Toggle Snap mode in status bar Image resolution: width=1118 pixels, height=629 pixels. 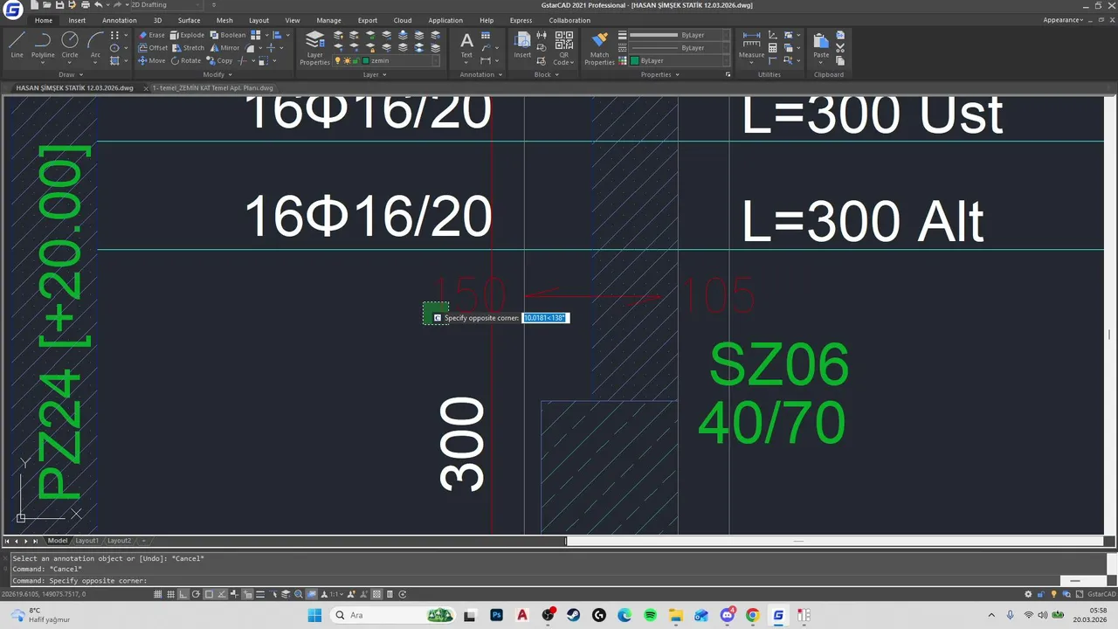(158, 594)
